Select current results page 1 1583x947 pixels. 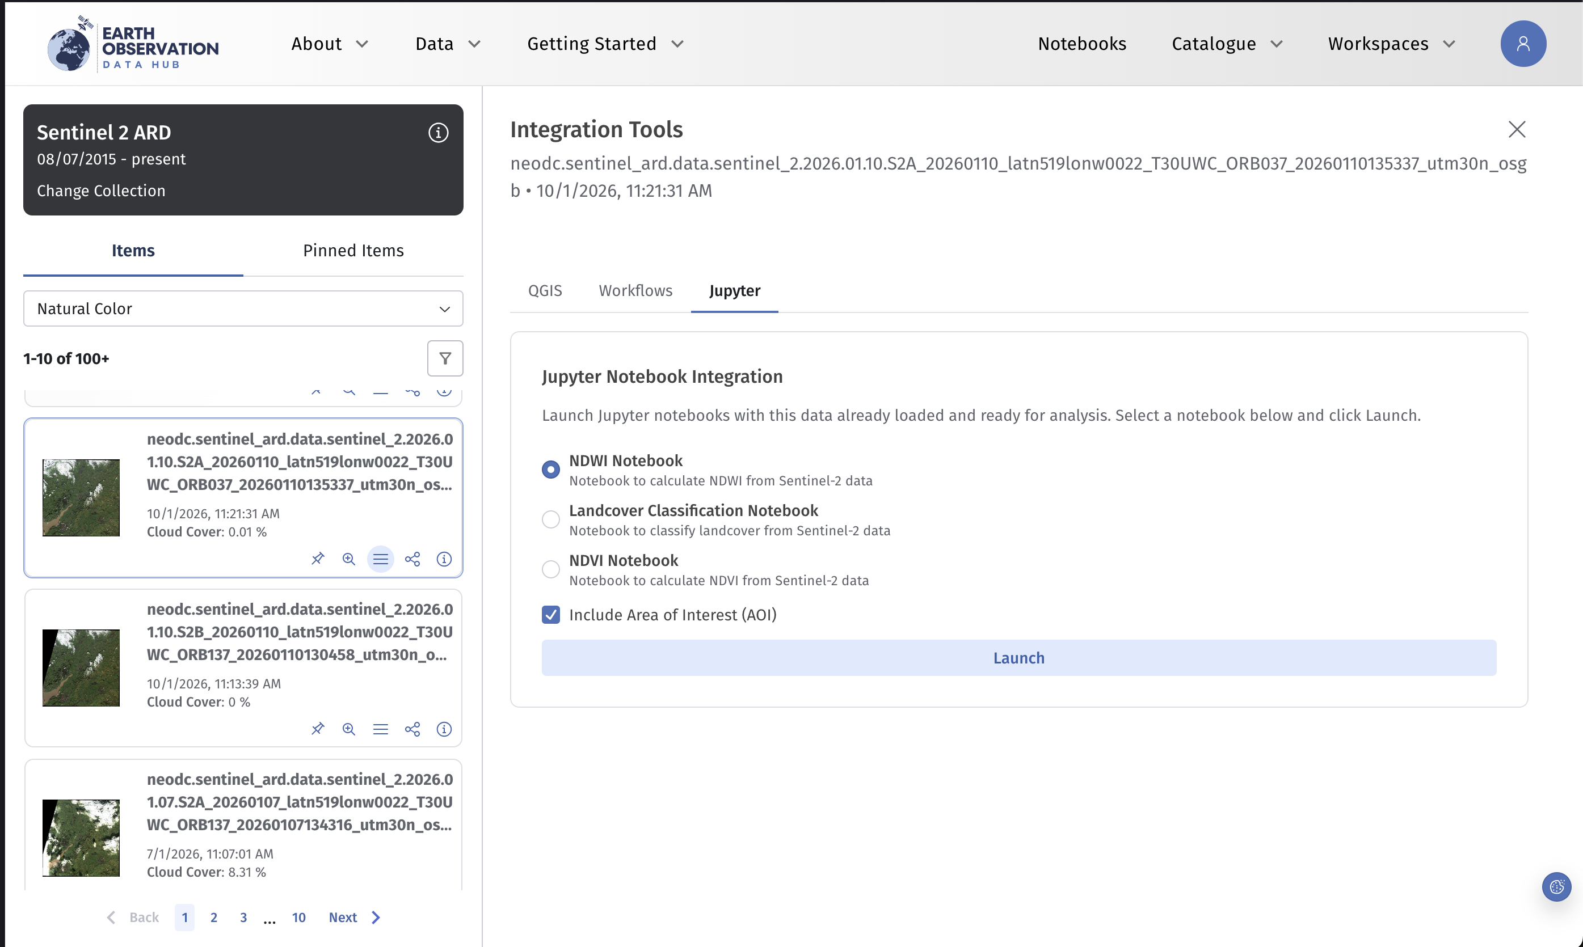pos(184,918)
